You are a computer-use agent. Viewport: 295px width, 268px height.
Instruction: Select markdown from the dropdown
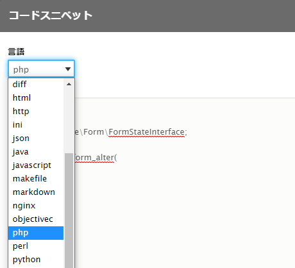pos(36,192)
